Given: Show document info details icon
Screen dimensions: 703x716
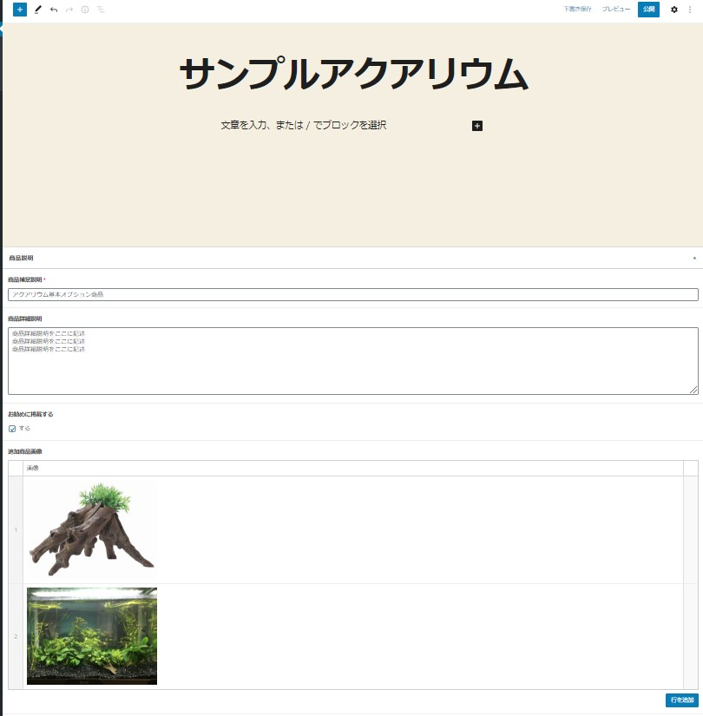Looking at the screenshot, I should coord(85,10).
